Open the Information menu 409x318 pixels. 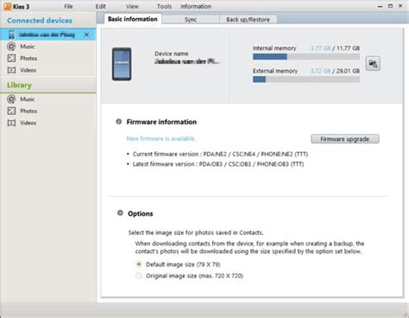tap(196, 6)
